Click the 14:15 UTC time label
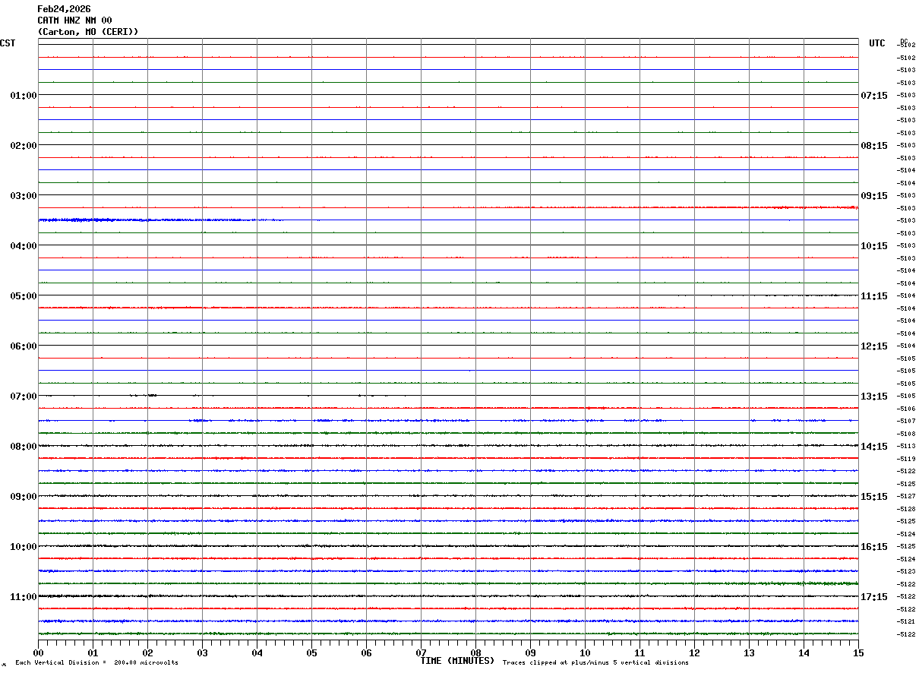Viewport: 919px width, 673px height. click(x=874, y=447)
